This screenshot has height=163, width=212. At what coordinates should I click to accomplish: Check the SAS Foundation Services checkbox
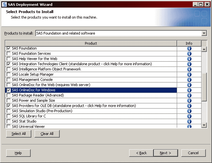[8, 54]
